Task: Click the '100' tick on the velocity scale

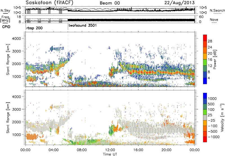Action: pos(211,110)
